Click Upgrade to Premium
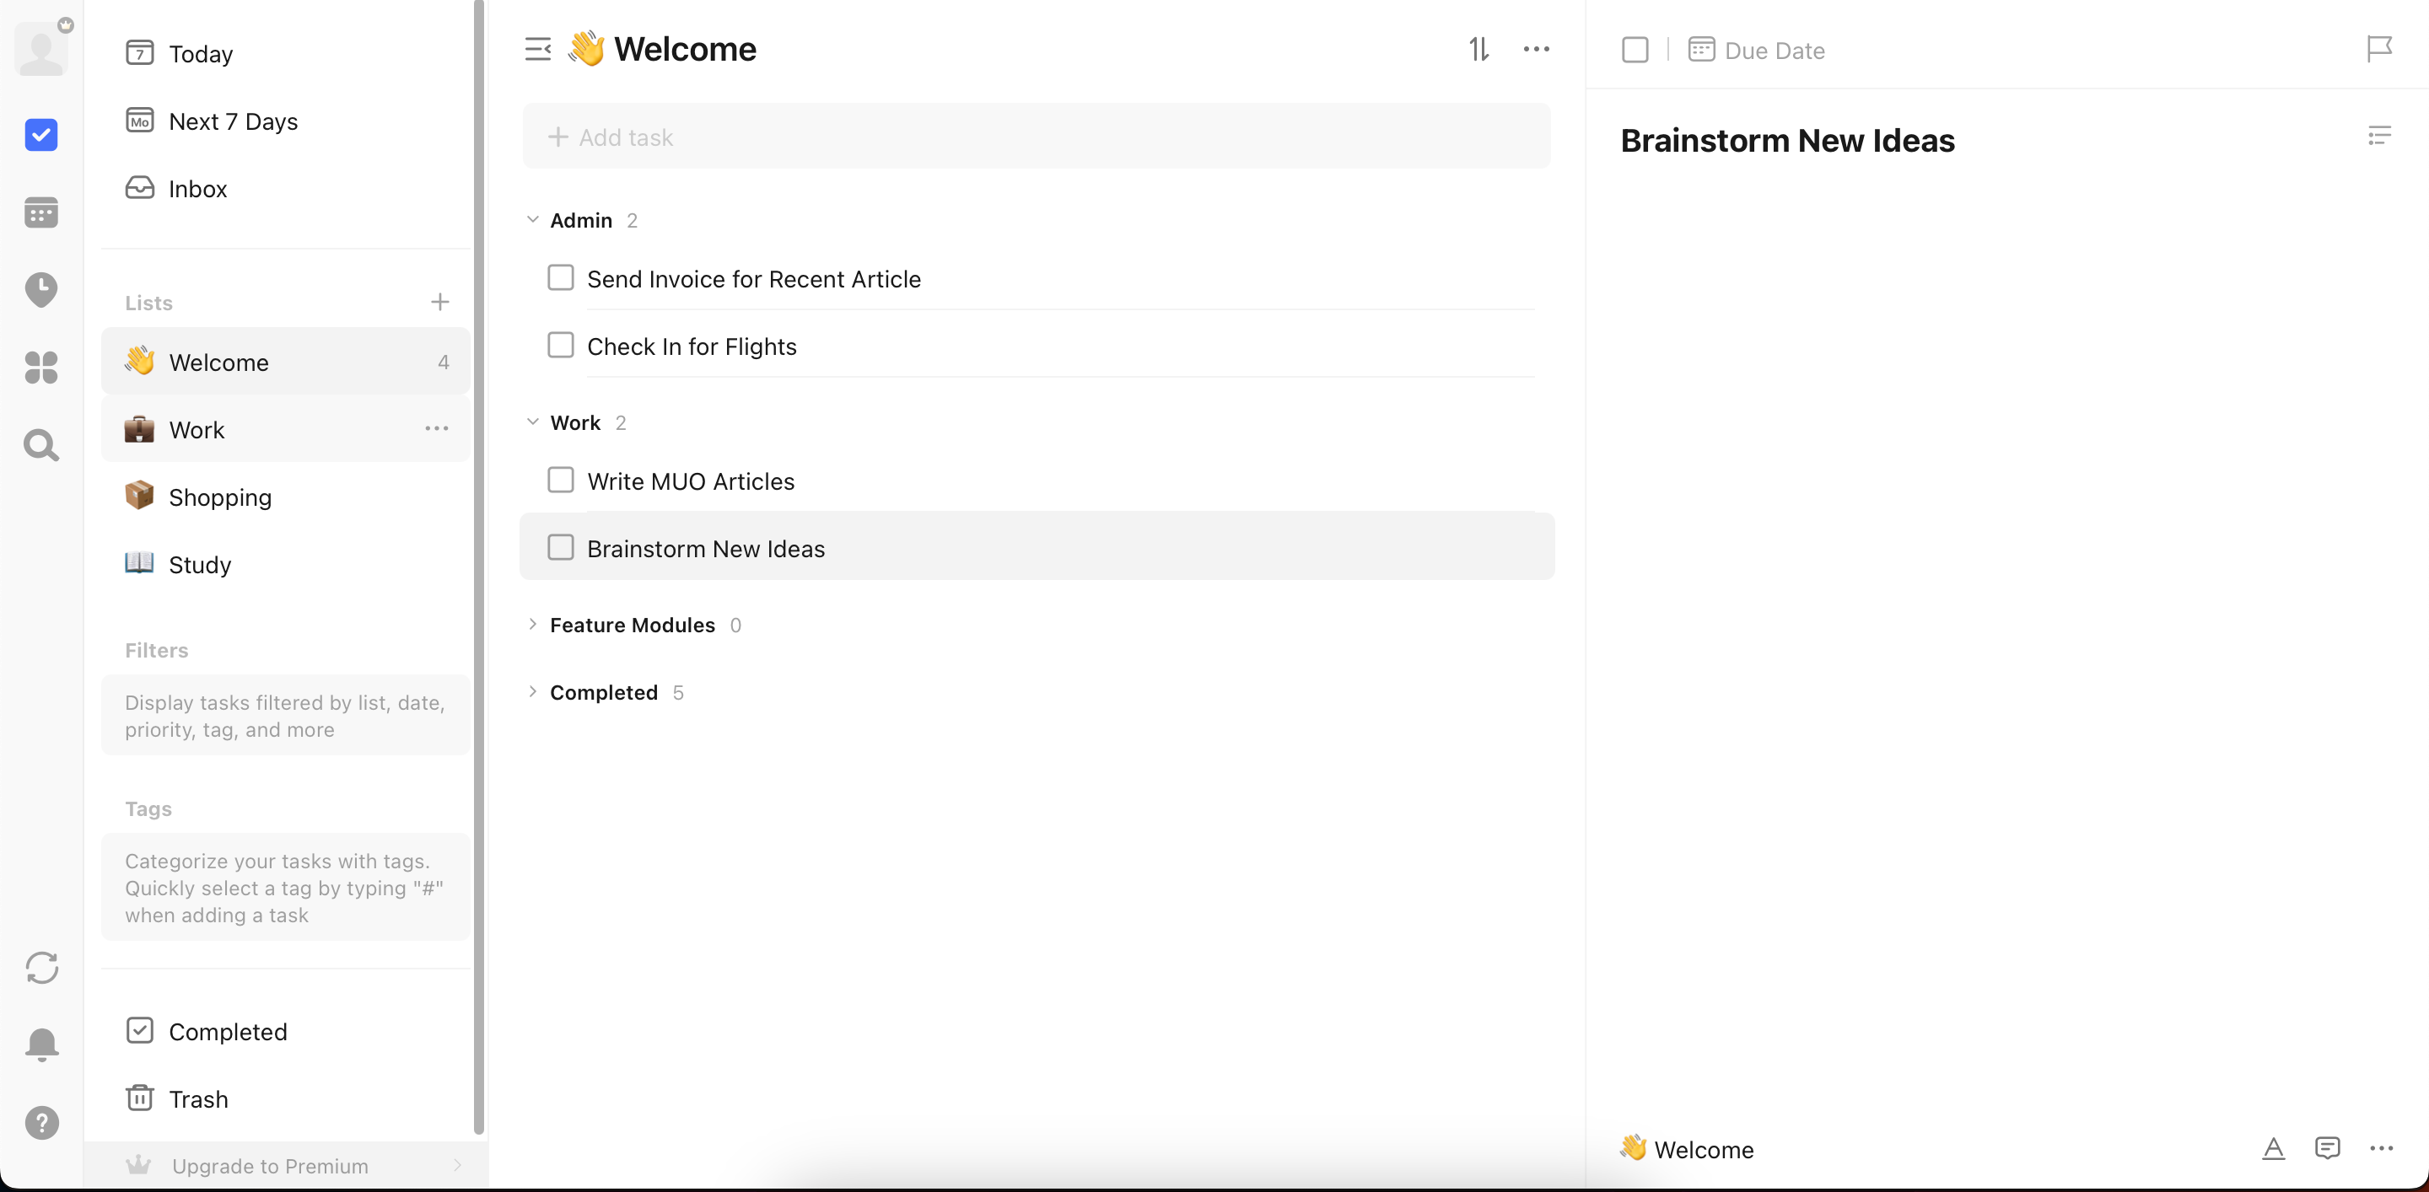The image size is (2429, 1192). pyautogui.click(x=270, y=1166)
